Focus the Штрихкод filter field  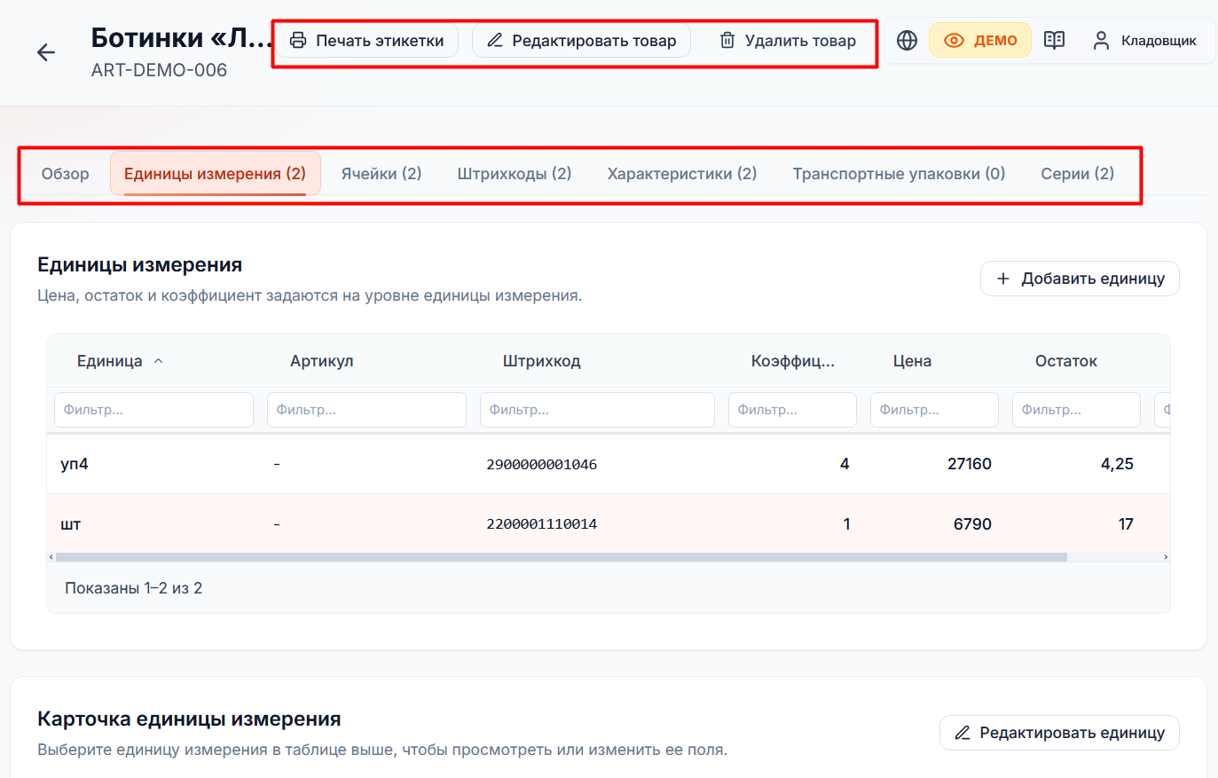point(598,410)
